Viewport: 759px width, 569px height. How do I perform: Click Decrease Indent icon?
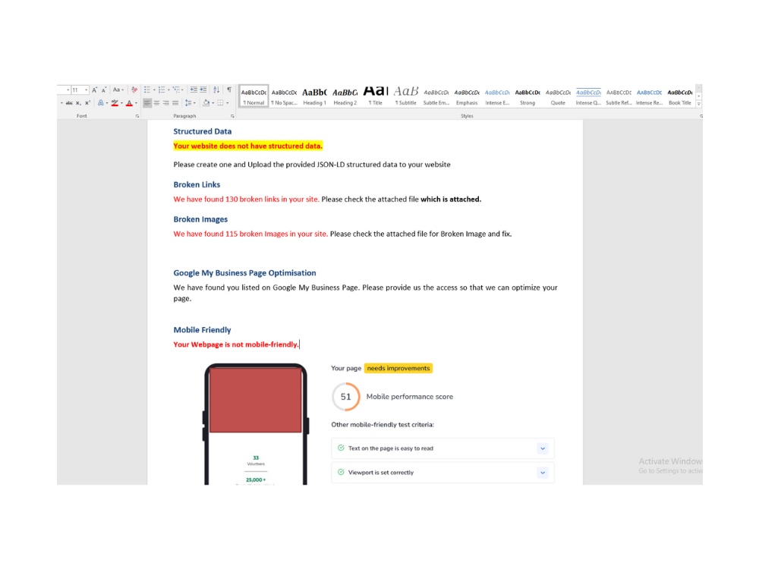(x=194, y=90)
